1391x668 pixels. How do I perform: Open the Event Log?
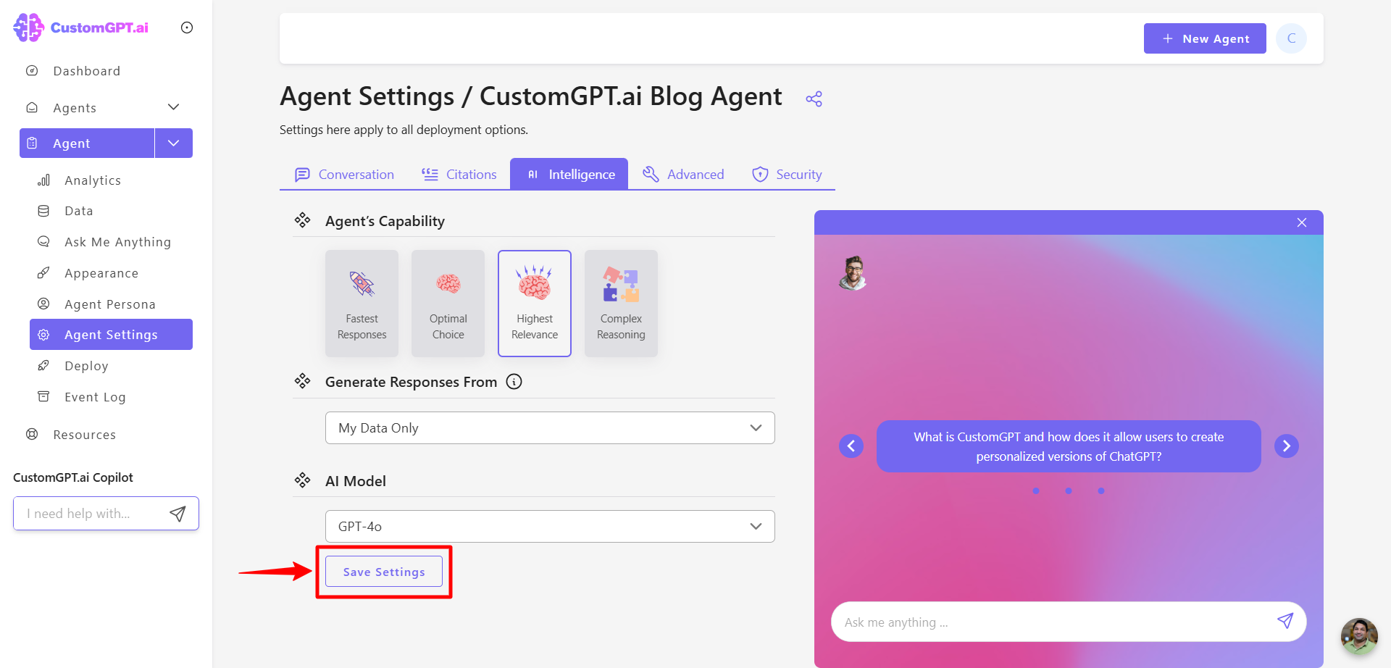95,397
